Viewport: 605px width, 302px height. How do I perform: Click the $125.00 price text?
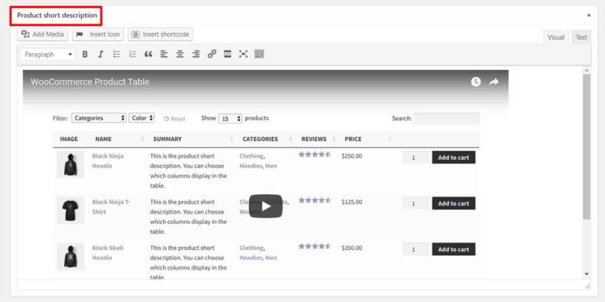tap(352, 202)
